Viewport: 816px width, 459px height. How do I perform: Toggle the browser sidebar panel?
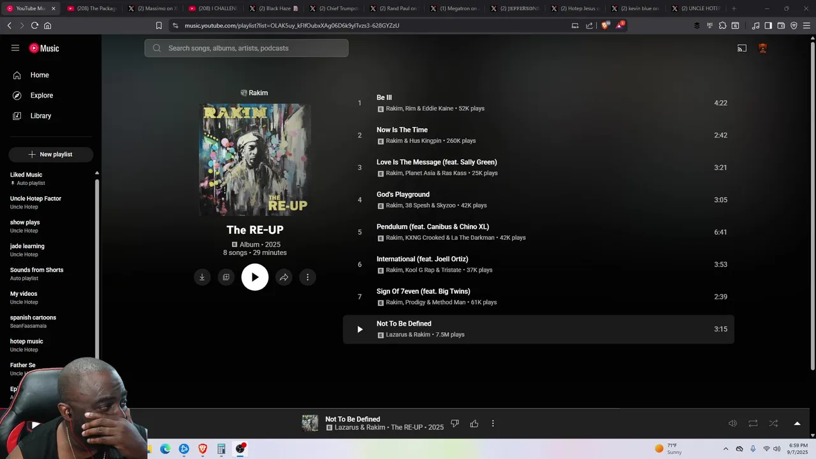pyautogui.click(x=768, y=25)
